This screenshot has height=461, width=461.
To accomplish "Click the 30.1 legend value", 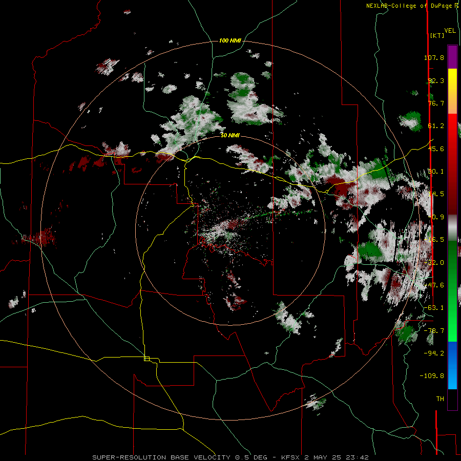I will pos(436,171).
